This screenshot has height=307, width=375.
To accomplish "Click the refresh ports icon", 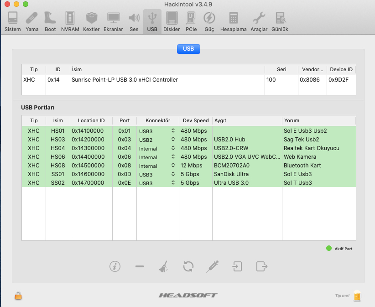I will (x=188, y=266).
